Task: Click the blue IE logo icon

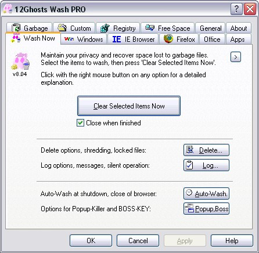Action: 117,39
